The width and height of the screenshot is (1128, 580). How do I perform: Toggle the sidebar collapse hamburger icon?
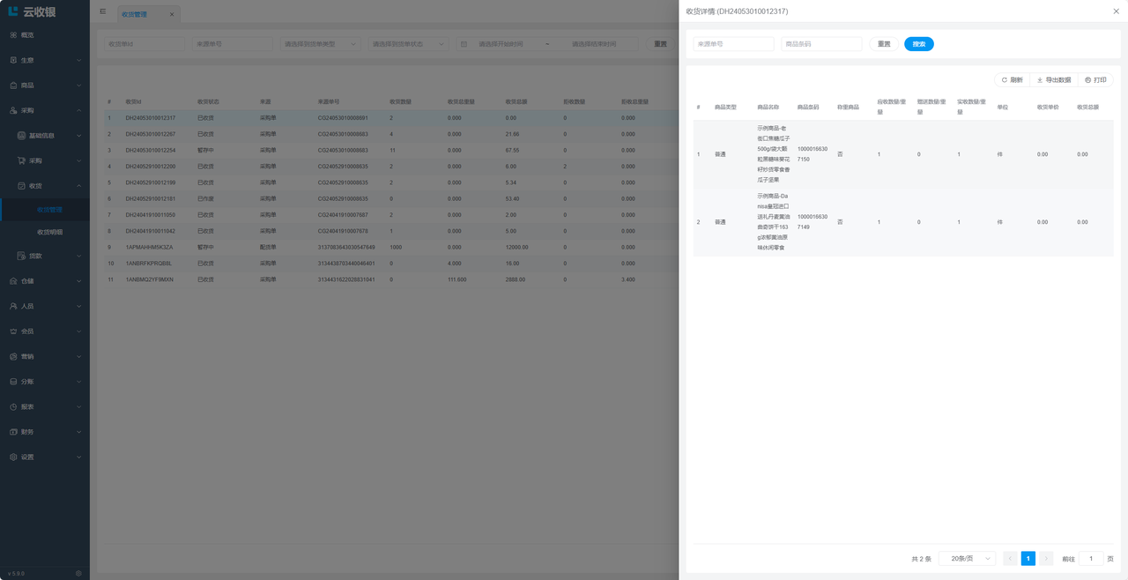pyautogui.click(x=102, y=12)
